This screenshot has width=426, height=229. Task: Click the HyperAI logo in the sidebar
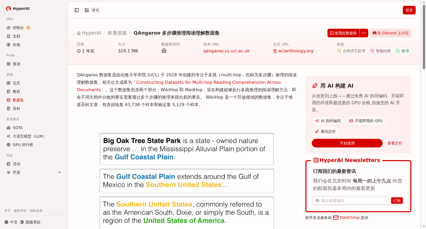[x=18, y=9]
